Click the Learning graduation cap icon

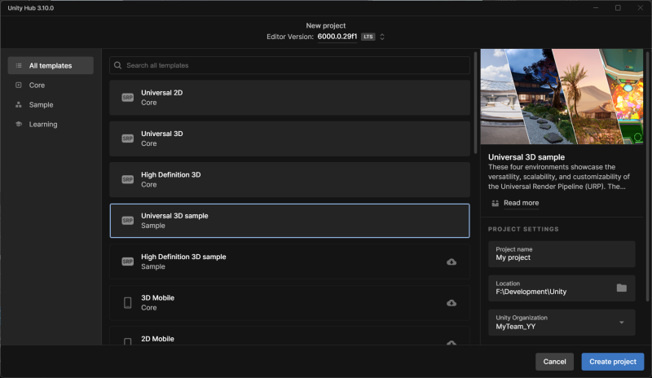(18, 124)
